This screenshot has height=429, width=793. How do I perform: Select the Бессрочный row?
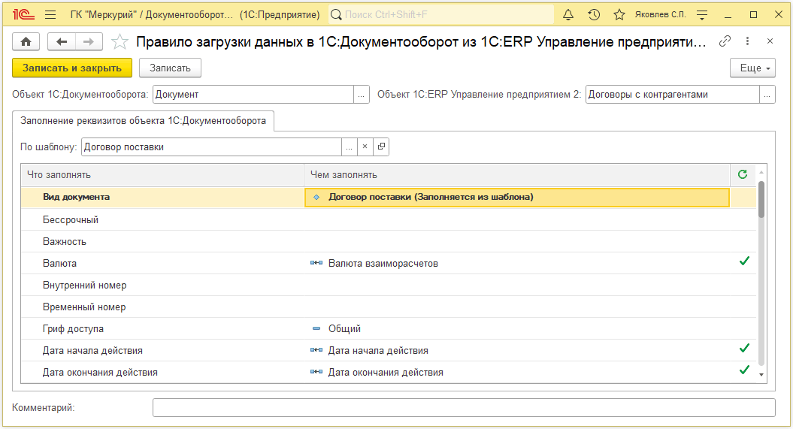389,220
